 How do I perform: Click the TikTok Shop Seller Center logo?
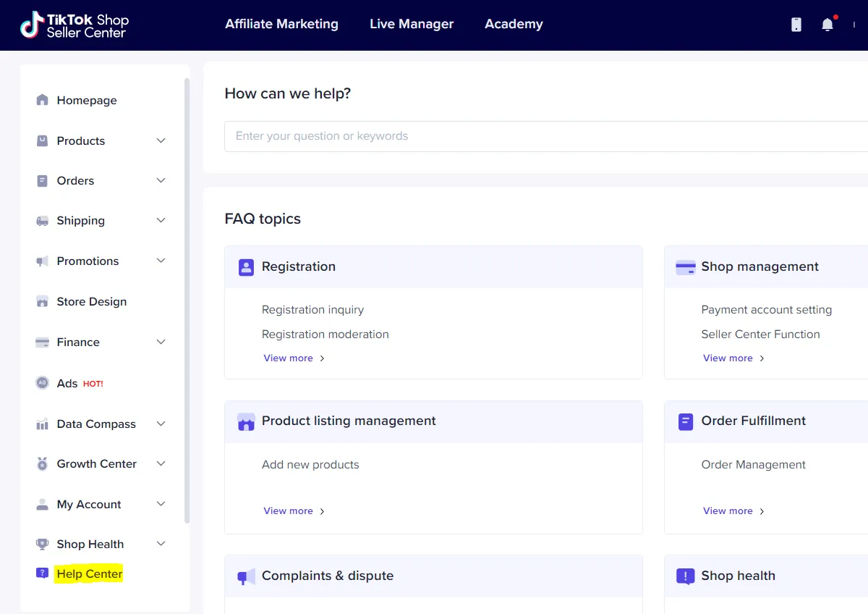(75, 25)
